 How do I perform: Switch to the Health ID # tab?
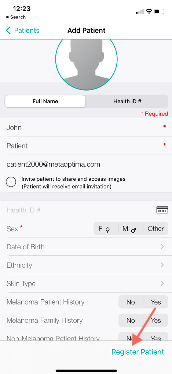127,101
